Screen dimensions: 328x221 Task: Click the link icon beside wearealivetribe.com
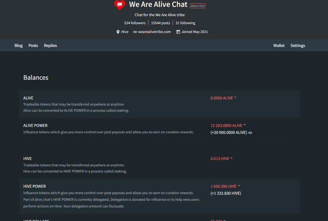tap(135, 32)
